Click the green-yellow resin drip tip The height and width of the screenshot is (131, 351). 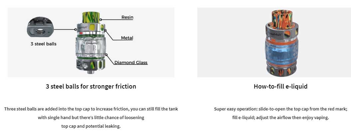[x=91, y=17]
